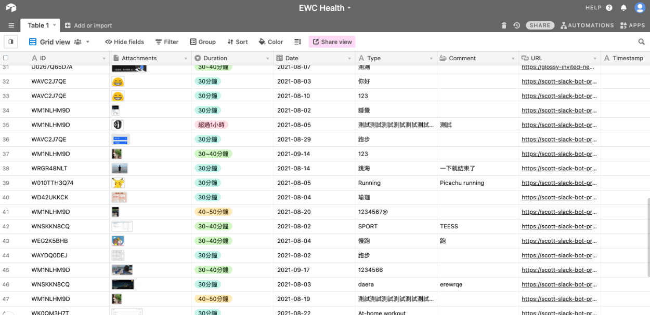Open the Automations menu
This screenshot has height=315, width=650.
coord(587,25)
